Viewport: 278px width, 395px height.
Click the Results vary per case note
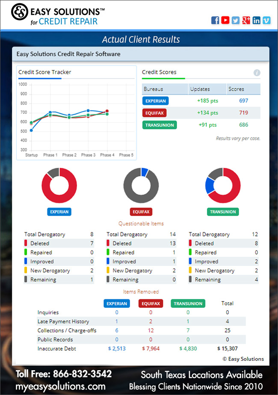coord(238,138)
